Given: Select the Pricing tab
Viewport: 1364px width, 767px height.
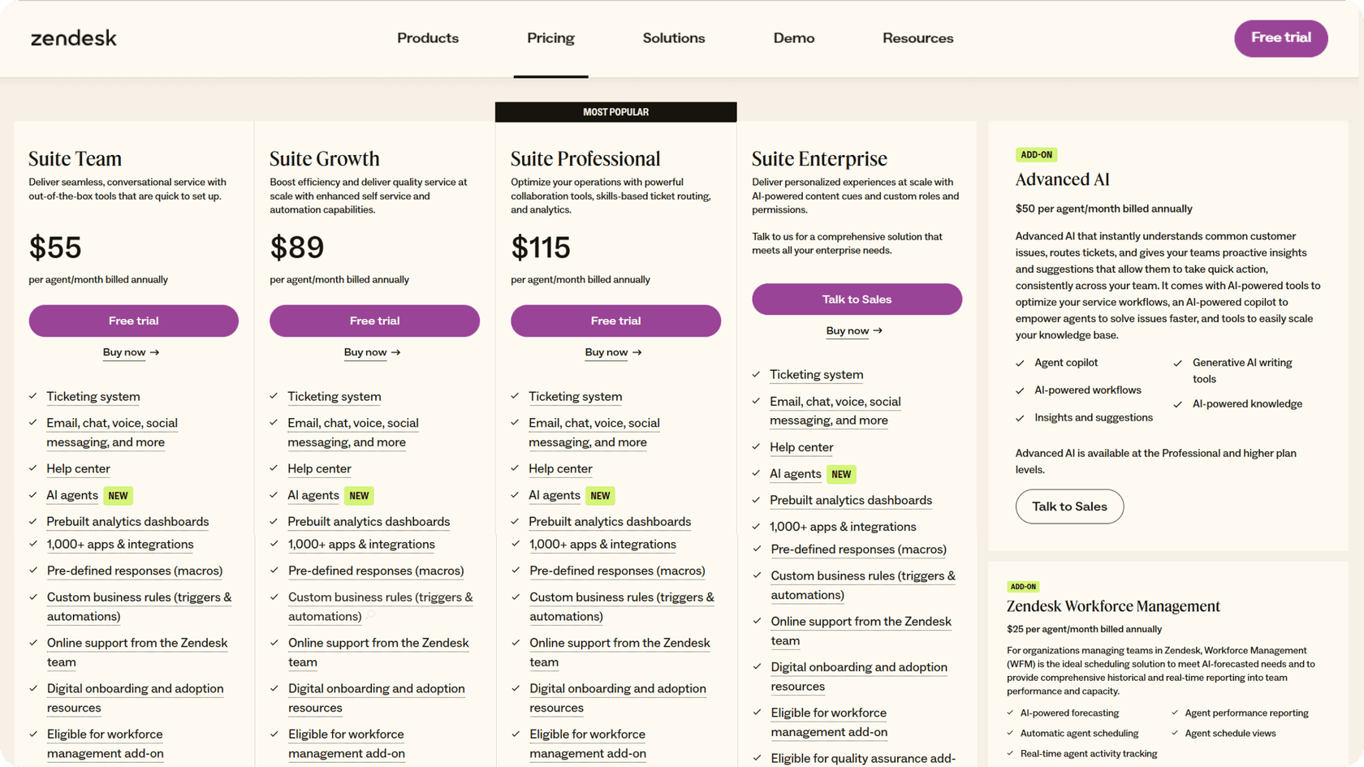Looking at the screenshot, I should [550, 38].
